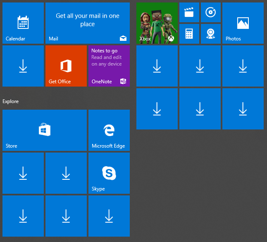Click the OneNote logo badge
Viewport: 267px width, 242px height.
pos(123,81)
